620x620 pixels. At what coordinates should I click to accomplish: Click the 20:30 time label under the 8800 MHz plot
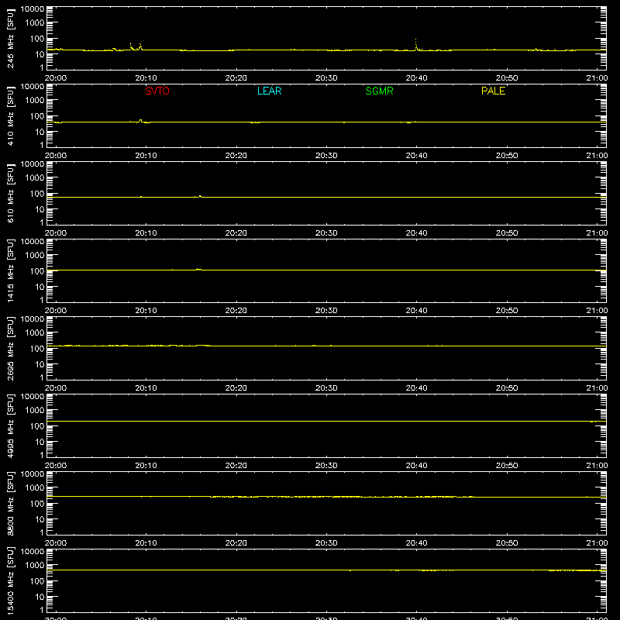(326, 543)
